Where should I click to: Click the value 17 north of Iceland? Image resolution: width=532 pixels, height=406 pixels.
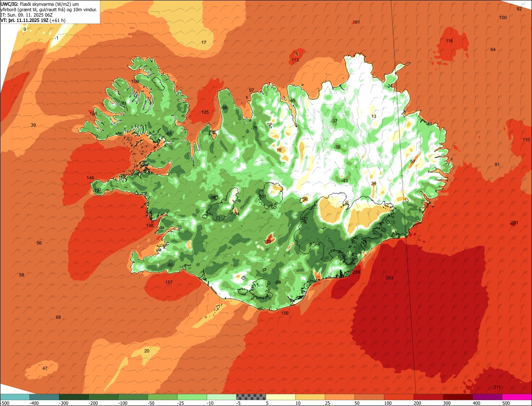coord(204,42)
